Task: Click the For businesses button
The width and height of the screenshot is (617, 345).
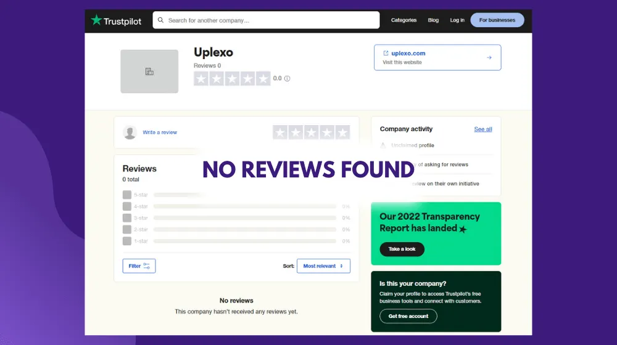Action: pyautogui.click(x=497, y=20)
